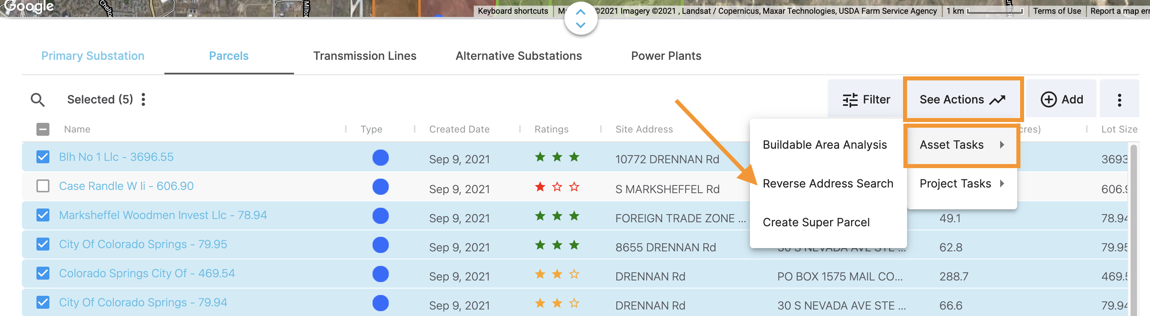Switch to the Transmission Lines tab
The image size is (1150, 316).
[x=364, y=56]
